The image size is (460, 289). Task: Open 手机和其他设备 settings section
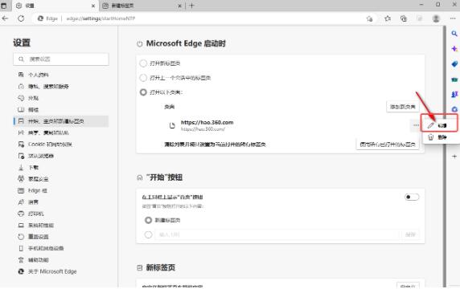coord(61,248)
